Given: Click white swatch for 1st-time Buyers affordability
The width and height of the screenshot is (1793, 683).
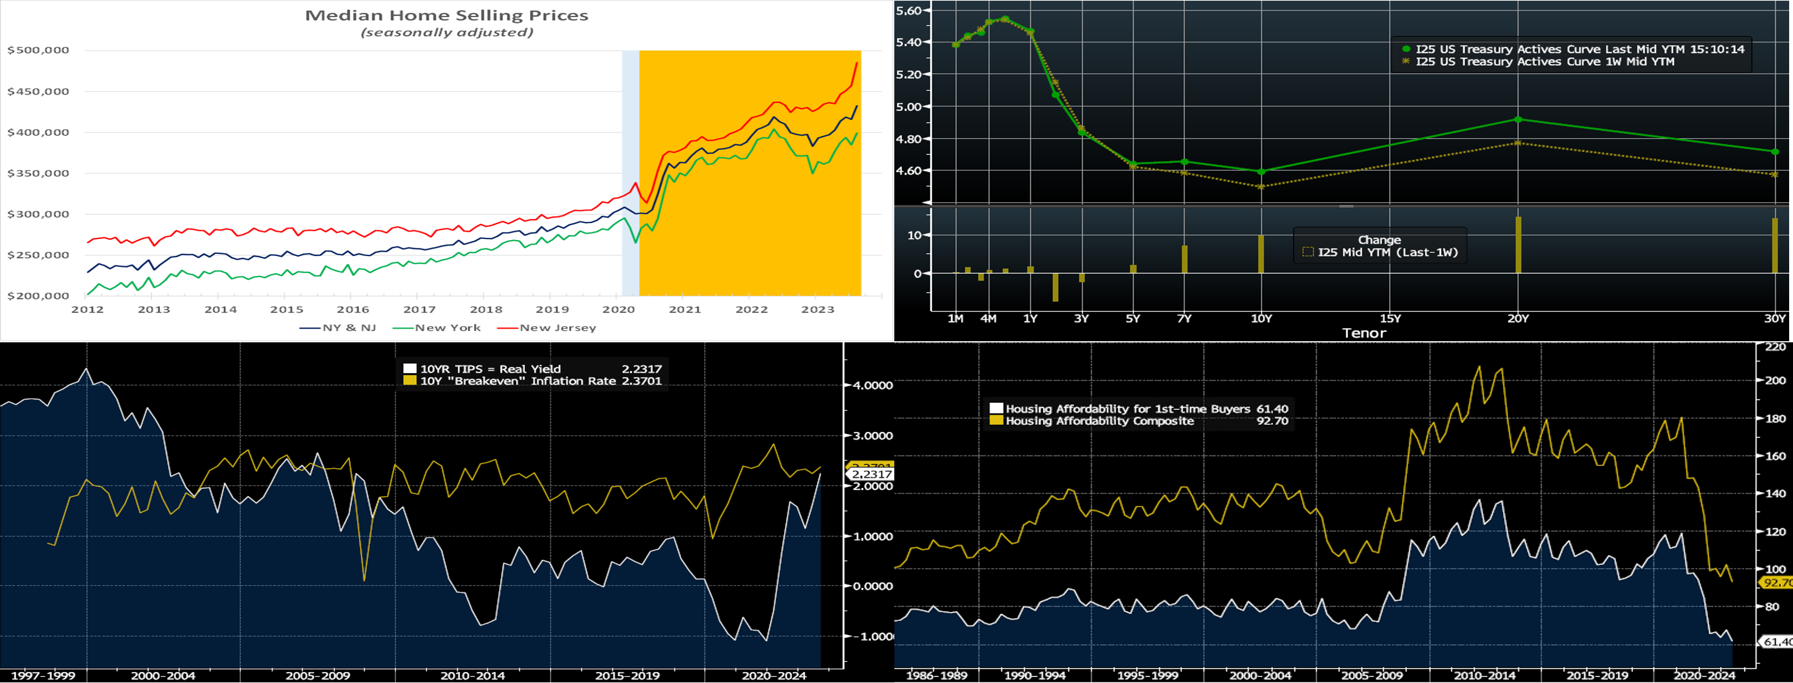Looking at the screenshot, I should coord(996,409).
